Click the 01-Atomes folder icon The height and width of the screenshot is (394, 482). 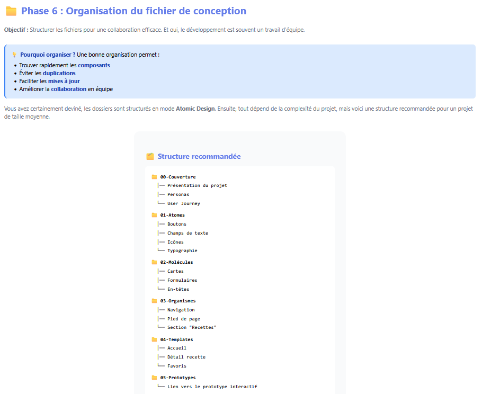click(154, 215)
